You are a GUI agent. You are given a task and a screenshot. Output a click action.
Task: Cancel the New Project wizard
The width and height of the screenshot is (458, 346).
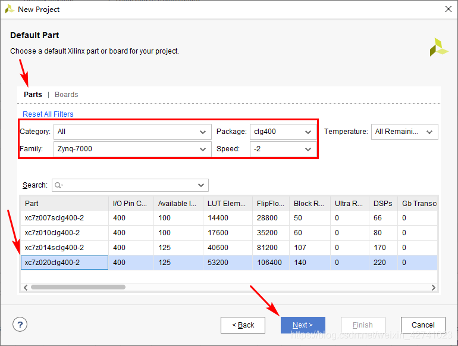424,325
